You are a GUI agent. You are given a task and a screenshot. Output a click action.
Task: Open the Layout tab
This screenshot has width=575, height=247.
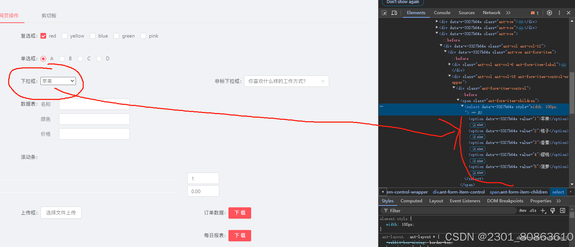pos(436,201)
